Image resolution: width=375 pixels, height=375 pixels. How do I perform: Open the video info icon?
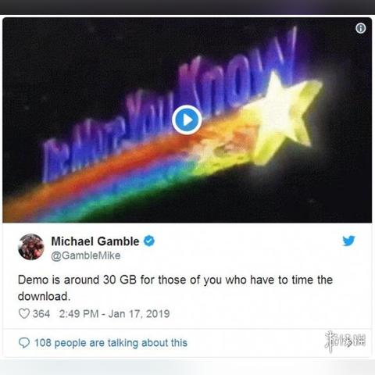point(361,28)
